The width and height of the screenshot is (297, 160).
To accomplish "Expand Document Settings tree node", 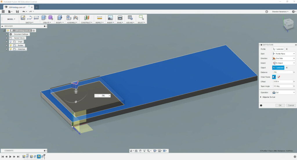I will pyautogui.click(x=7, y=34).
